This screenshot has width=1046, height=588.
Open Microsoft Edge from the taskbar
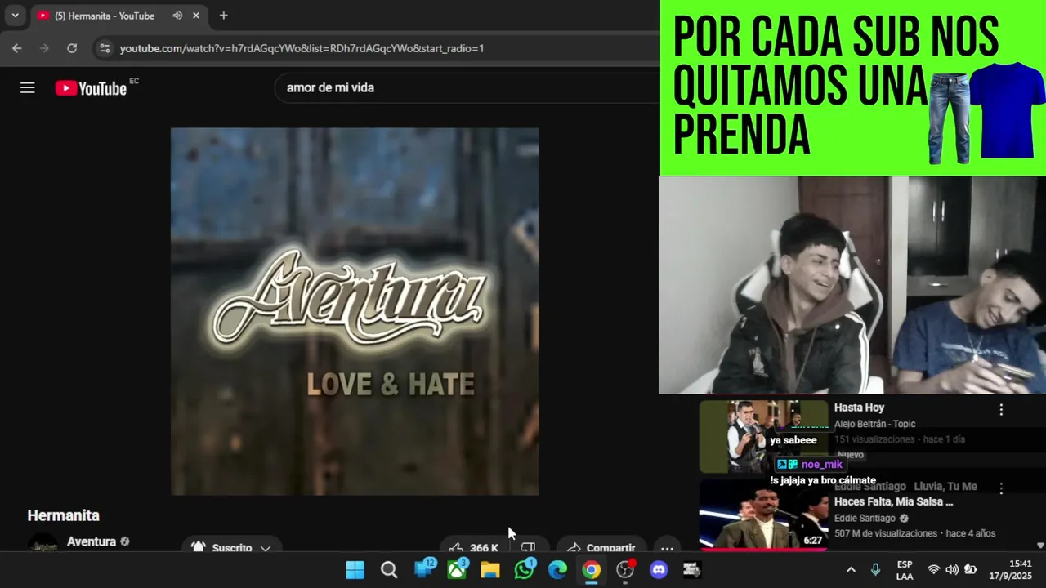557,570
